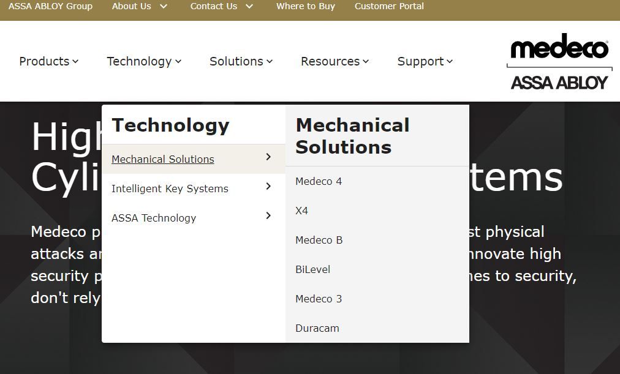Click the Medeco ASSA ABLOY logo

click(559, 62)
